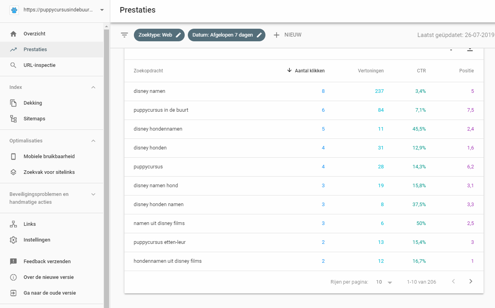Click the 50% CTR value

coord(421,223)
